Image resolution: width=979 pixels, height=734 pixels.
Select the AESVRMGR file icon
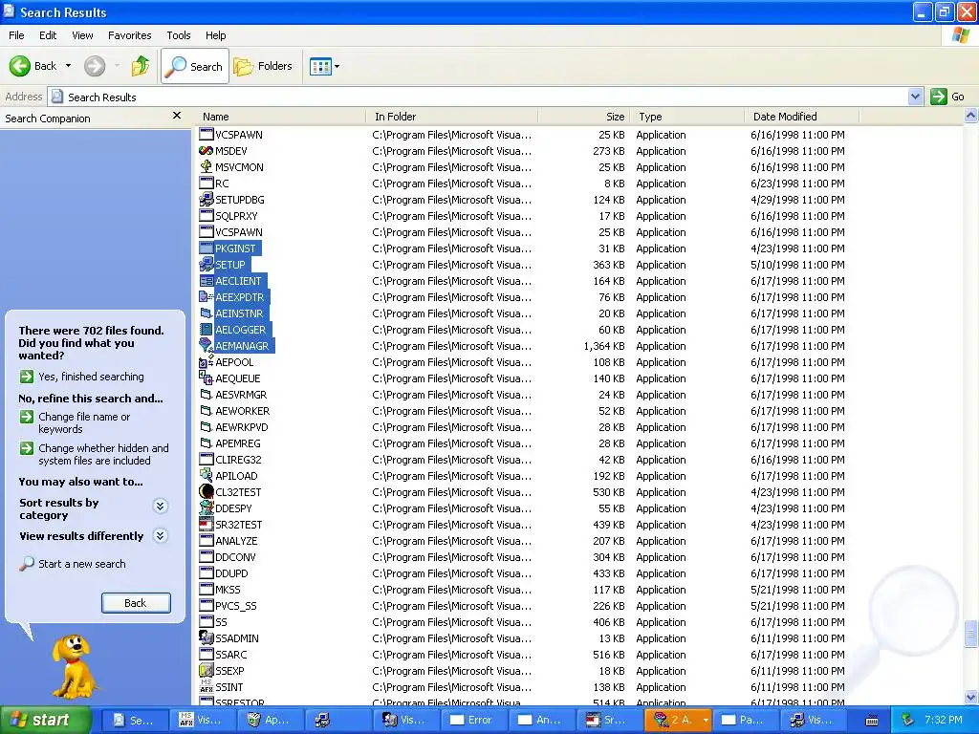click(x=207, y=395)
